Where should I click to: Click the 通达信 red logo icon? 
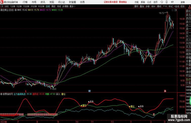tap(2, 2)
